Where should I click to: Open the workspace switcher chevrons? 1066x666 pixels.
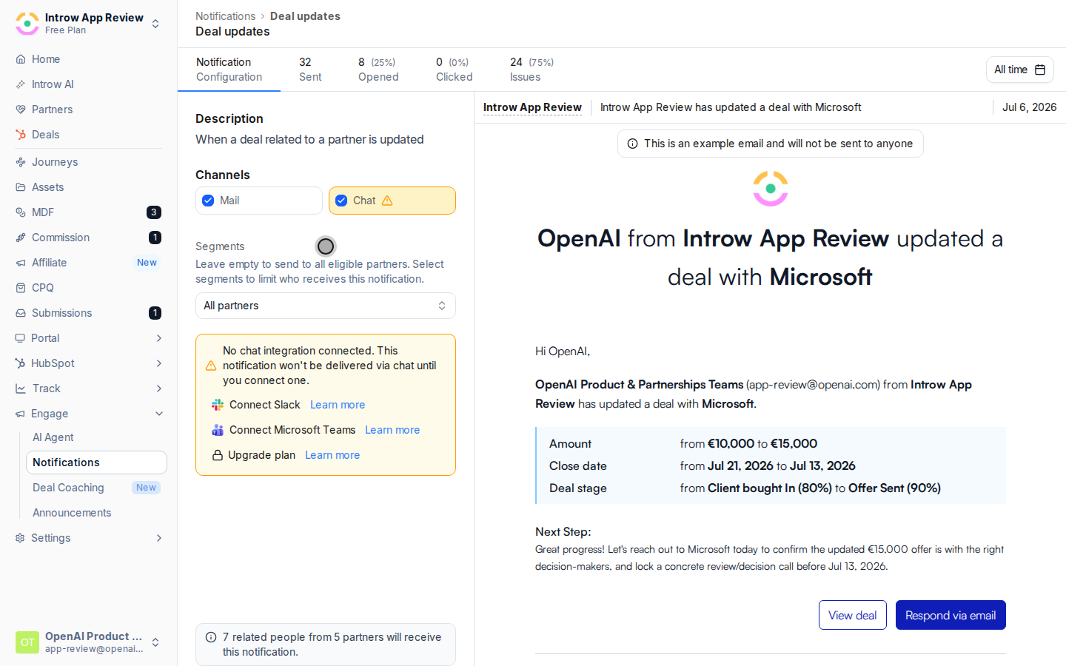[155, 24]
